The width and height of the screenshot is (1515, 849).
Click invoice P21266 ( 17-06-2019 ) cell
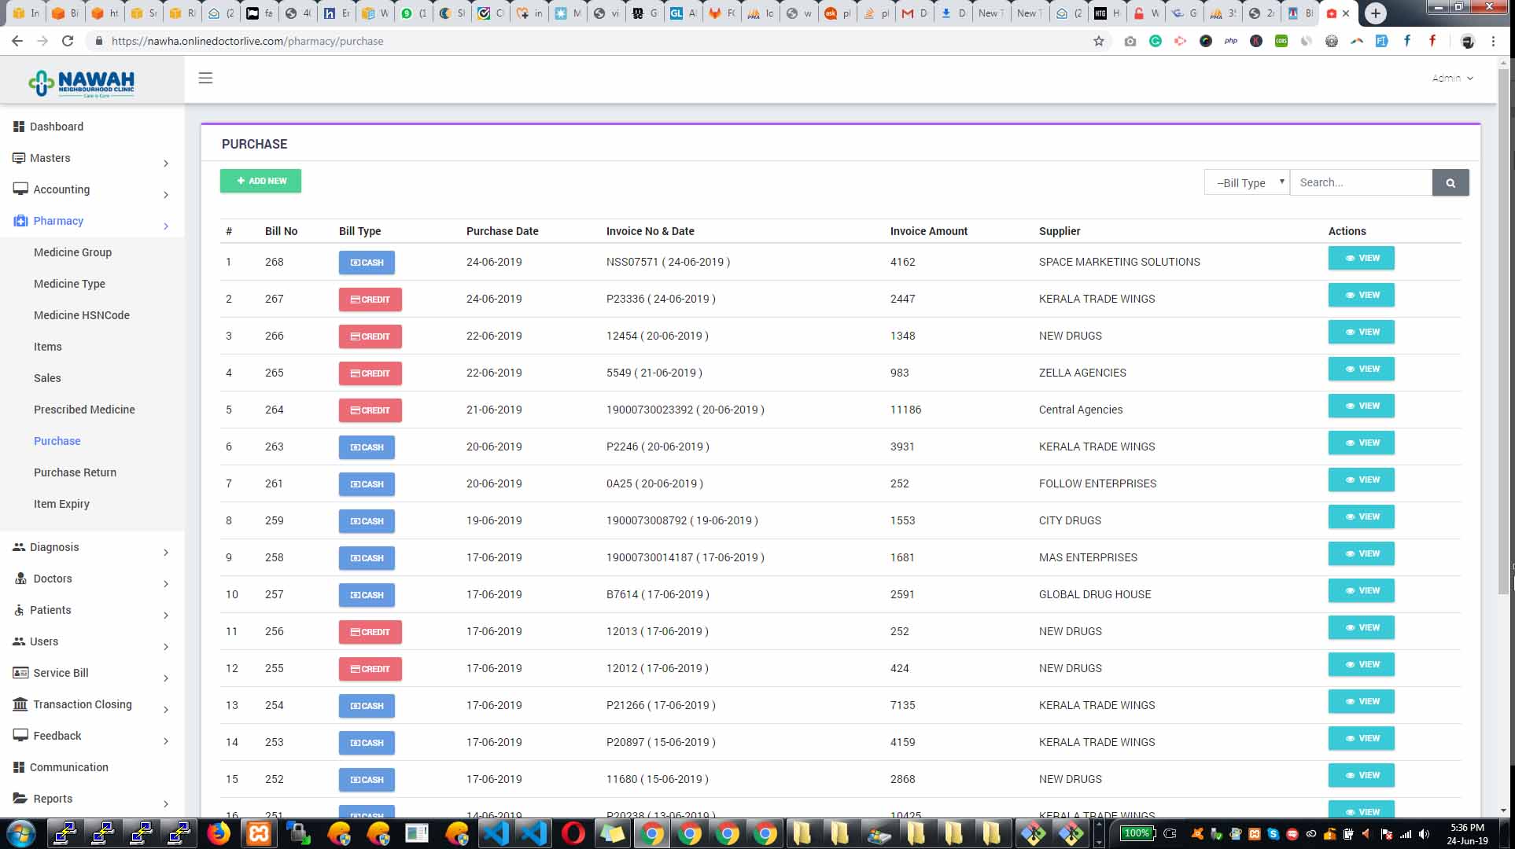coord(661,705)
